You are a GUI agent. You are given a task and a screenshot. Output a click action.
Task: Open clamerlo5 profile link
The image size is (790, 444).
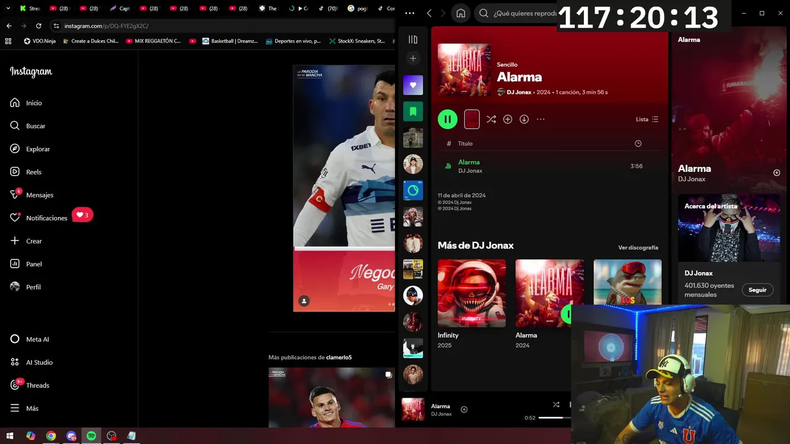click(x=339, y=358)
